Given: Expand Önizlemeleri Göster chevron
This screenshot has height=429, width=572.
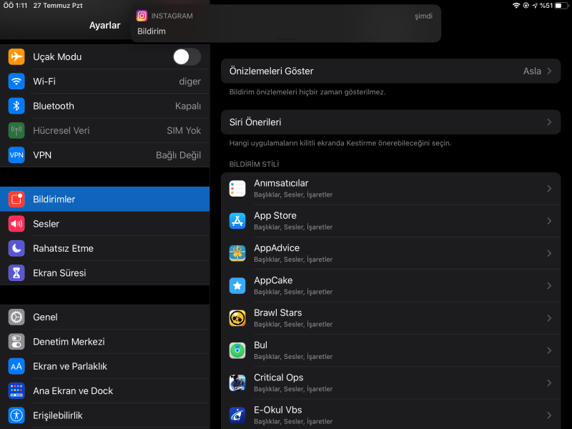Looking at the screenshot, I should click(549, 71).
